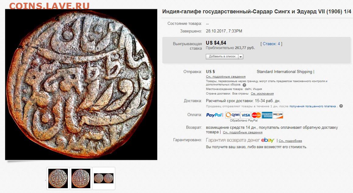Image resolution: width=353 pixels, height=193 pixels.
Task: Click the MasterCard icon
Action: tap(256, 115)
